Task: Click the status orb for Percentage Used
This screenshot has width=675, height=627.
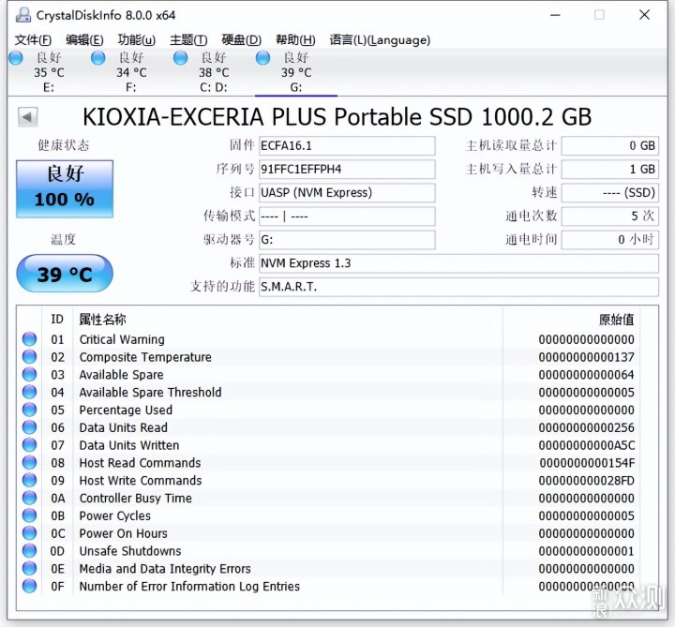Action: tap(30, 410)
